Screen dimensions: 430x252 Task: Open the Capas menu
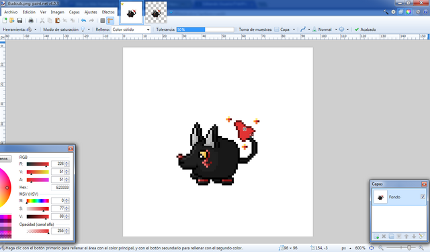tap(74, 12)
